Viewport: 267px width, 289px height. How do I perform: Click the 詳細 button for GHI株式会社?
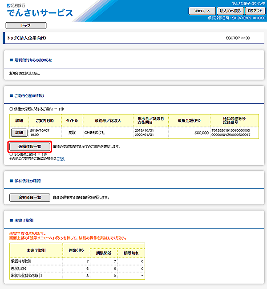pos(19,132)
